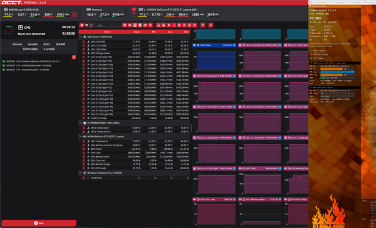
Task: Collapse the NVIDIA GeForce RTX 5070 Ti Laptop group
Action: (x=81, y=136)
